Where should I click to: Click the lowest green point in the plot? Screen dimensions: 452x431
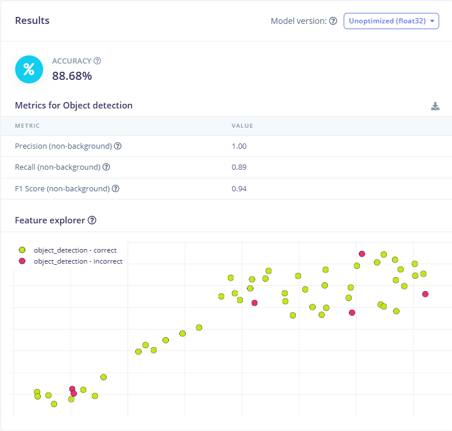(54, 404)
